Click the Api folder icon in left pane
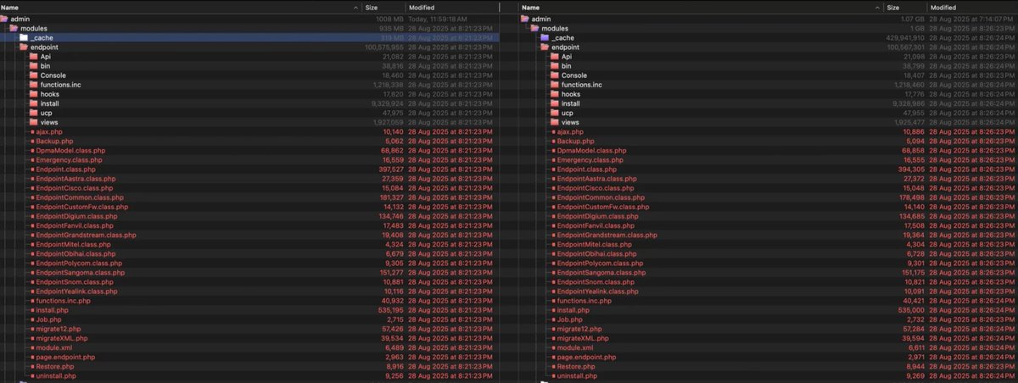The height and width of the screenshot is (383, 1018). tap(34, 56)
